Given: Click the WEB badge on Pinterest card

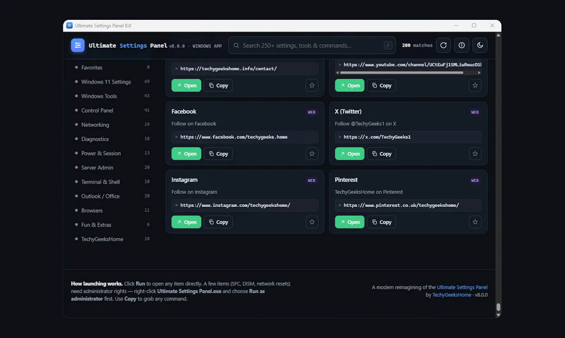Looking at the screenshot, I should click(475, 180).
